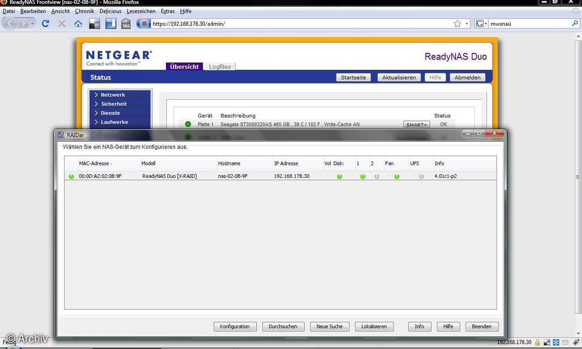This screenshot has height=349, width=582.
Task: Start search with the magnifier icon
Action: 575,23
